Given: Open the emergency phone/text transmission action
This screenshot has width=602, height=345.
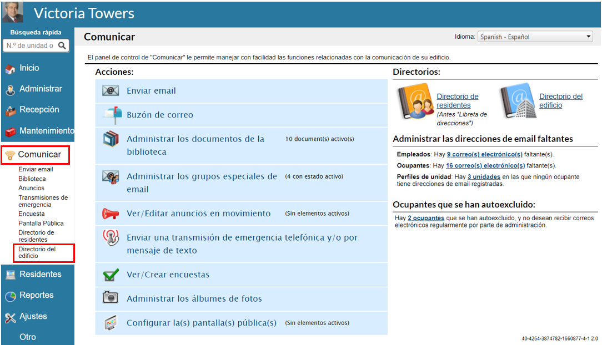Looking at the screenshot, I should click(x=242, y=244).
